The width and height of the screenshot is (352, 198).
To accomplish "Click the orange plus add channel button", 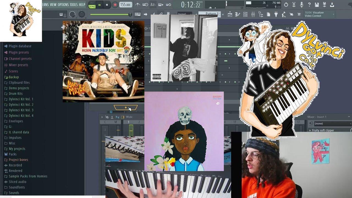I will (x=126, y=108).
